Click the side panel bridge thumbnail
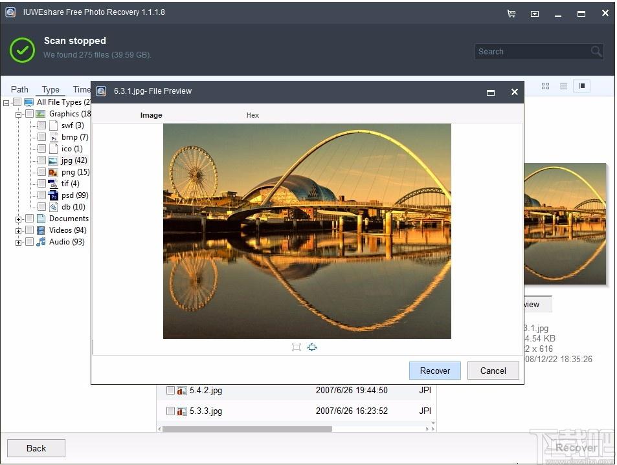Screen dimensions: 617x465 click(x=565, y=224)
